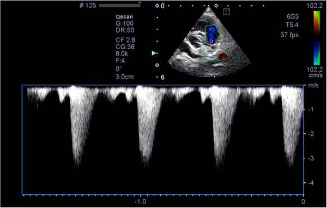The image size is (327, 208).
Task: Click the 0 time axis label
Action: 303,202
